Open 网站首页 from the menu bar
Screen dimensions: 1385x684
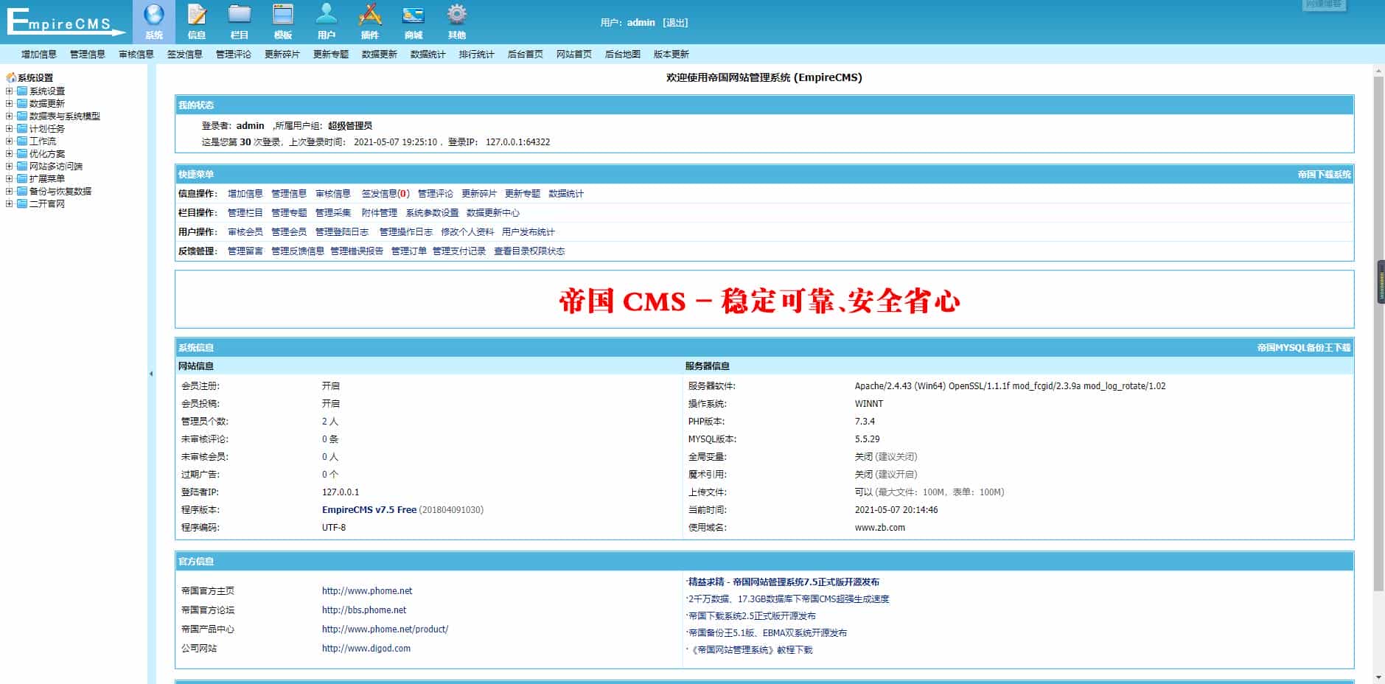[573, 53]
